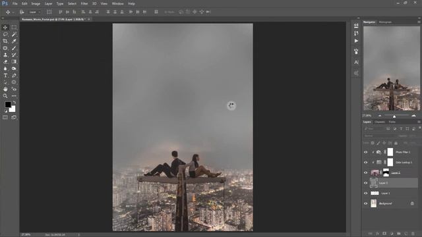Click the Layer 2 mask thumbnail
422x237 pixels.
click(x=386, y=172)
